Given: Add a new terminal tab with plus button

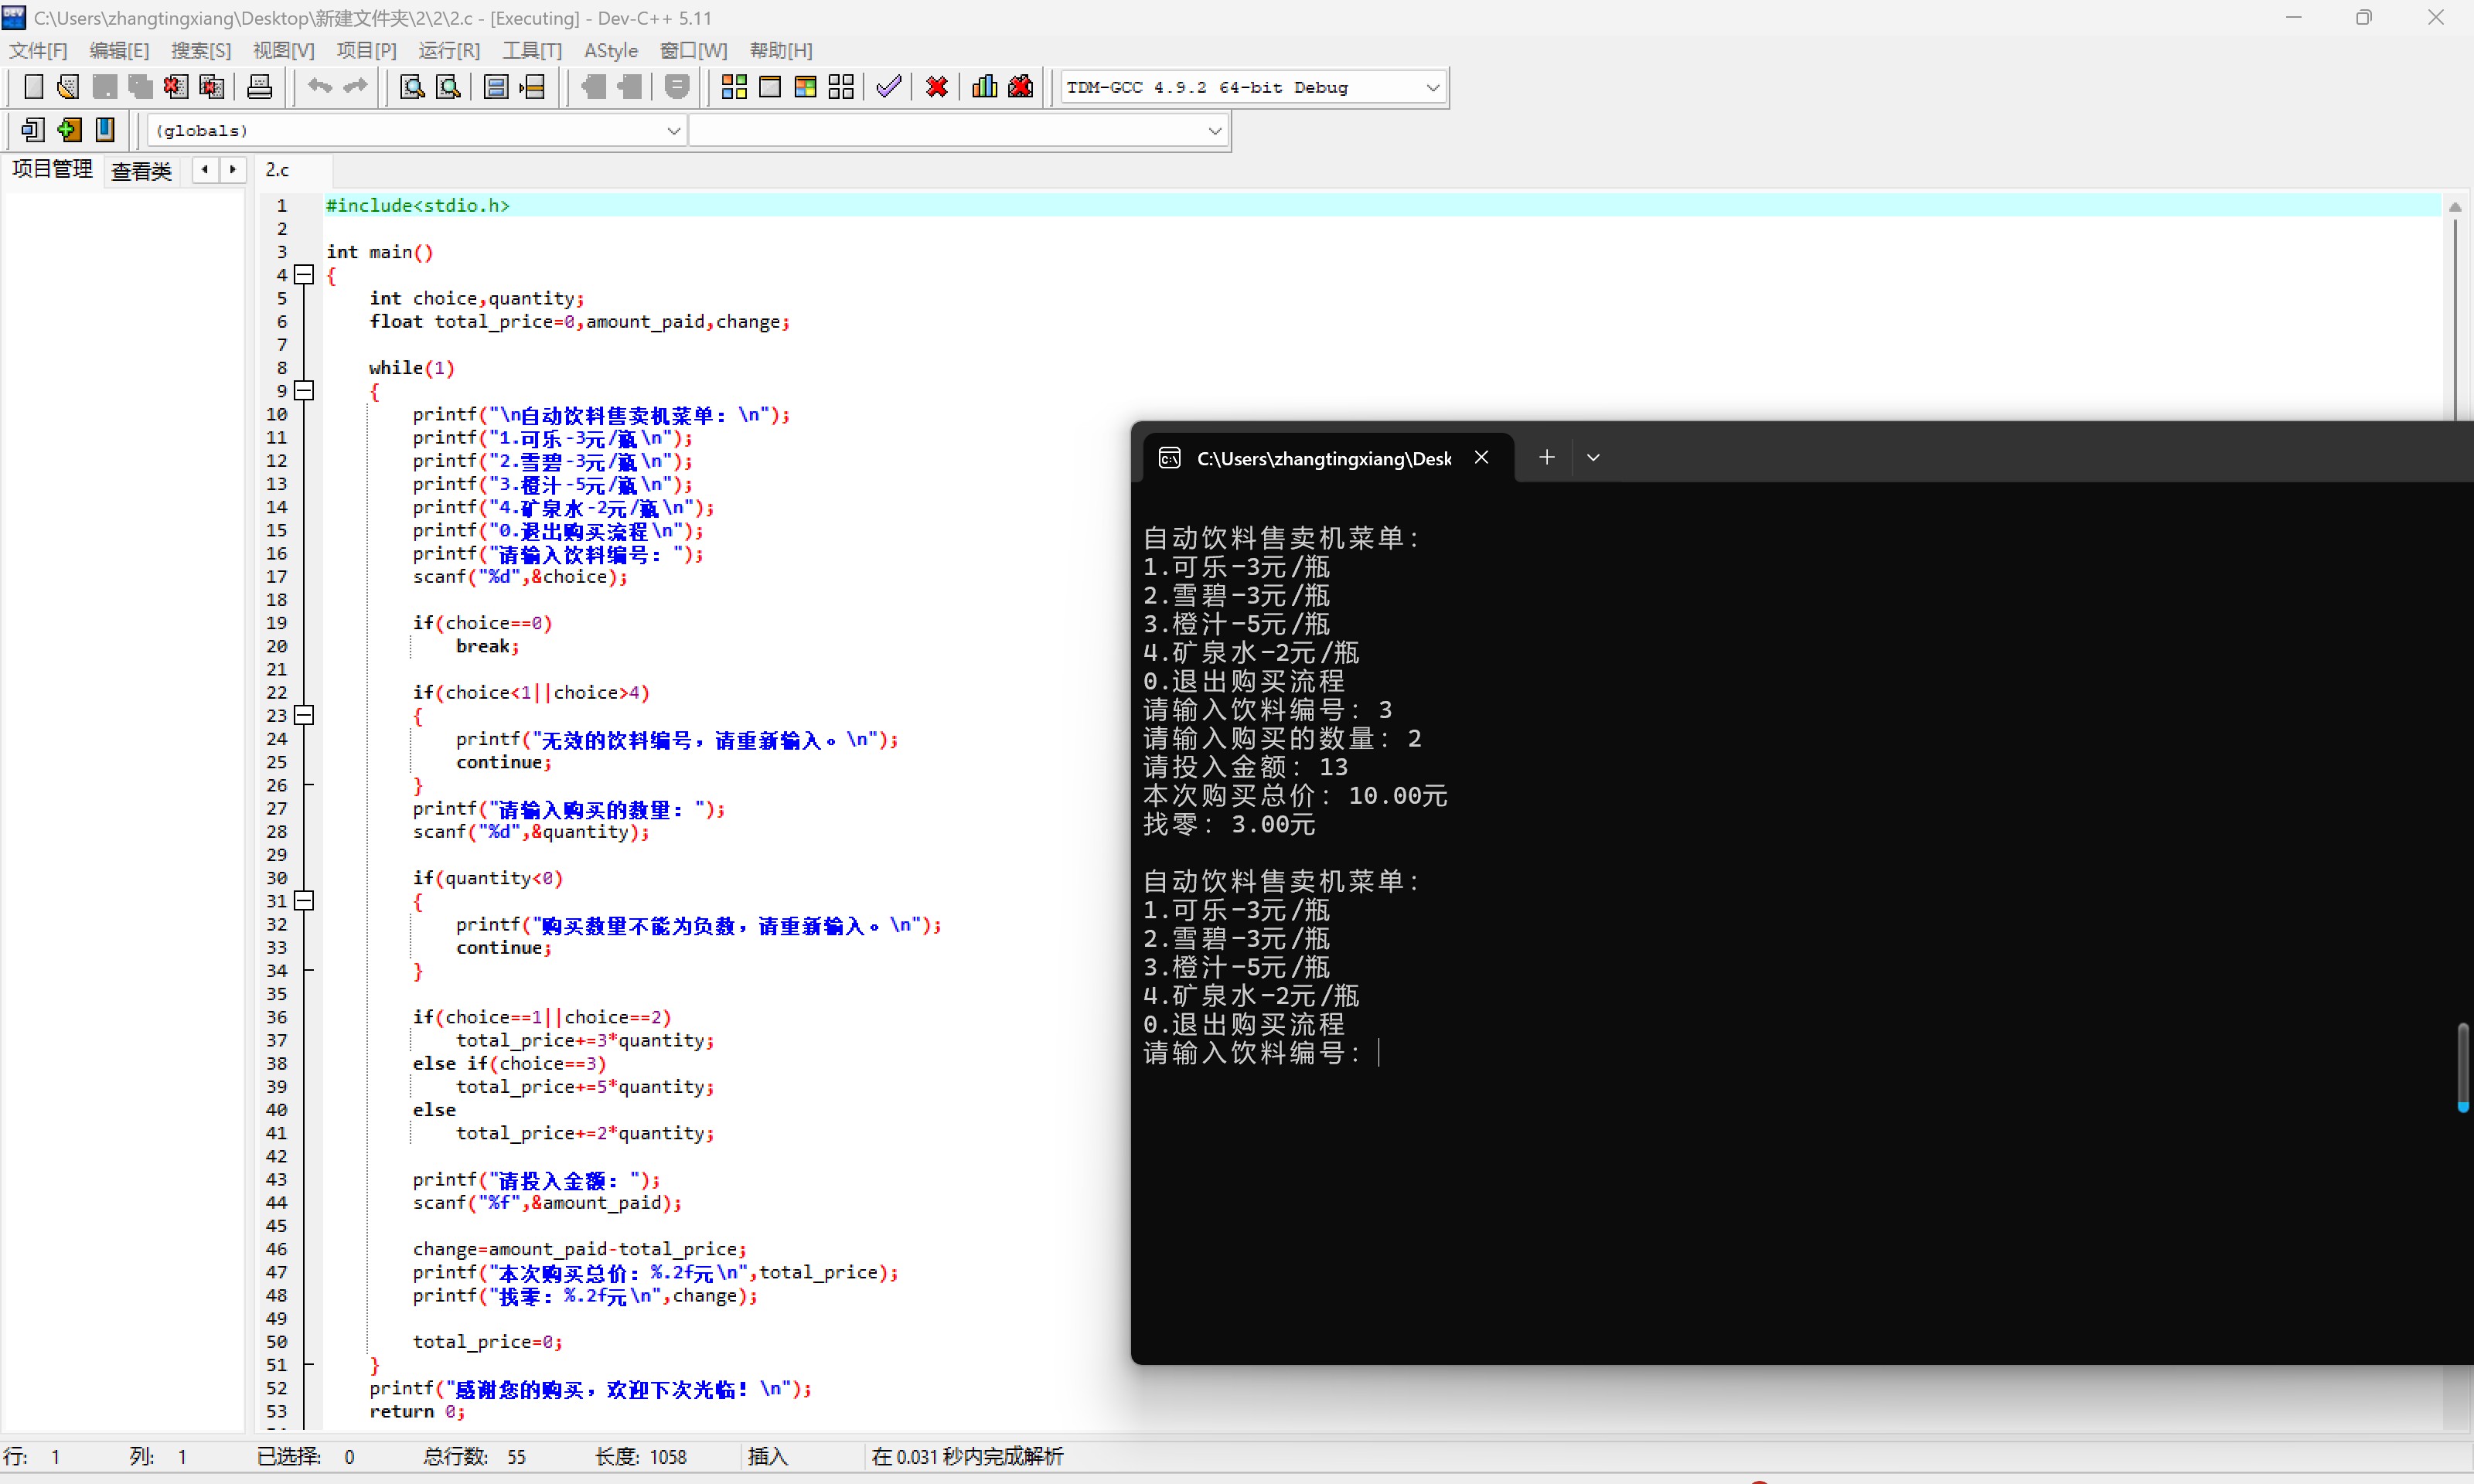Looking at the screenshot, I should click(x=1546, y=457).
